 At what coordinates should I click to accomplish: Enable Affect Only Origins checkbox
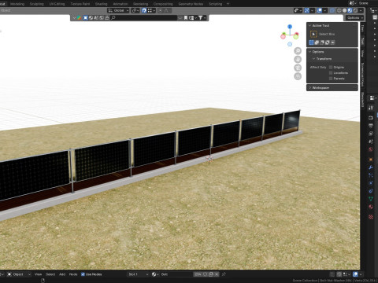(331, 68)
